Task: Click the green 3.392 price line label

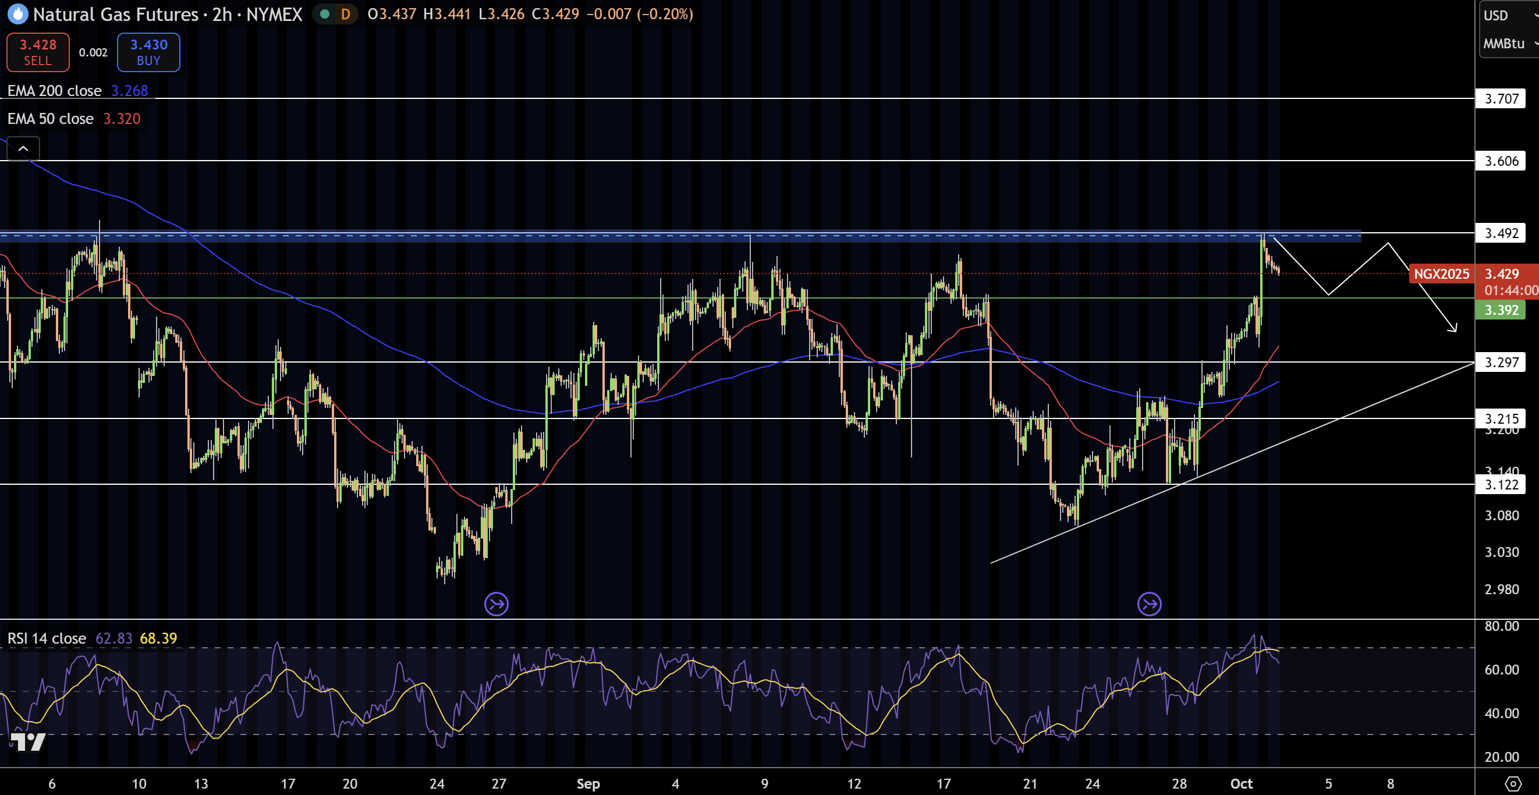Action: (x=1500, y=310)
